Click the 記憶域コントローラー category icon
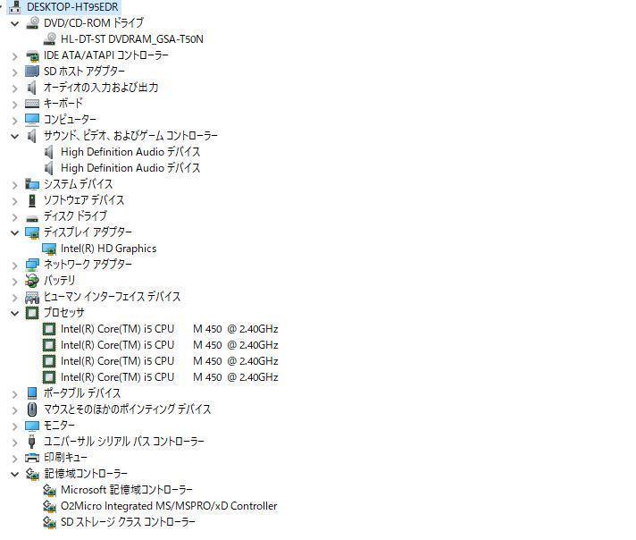The height and width of the screenshot is (540, 636). pyautogui.click(x=32, y=474)
